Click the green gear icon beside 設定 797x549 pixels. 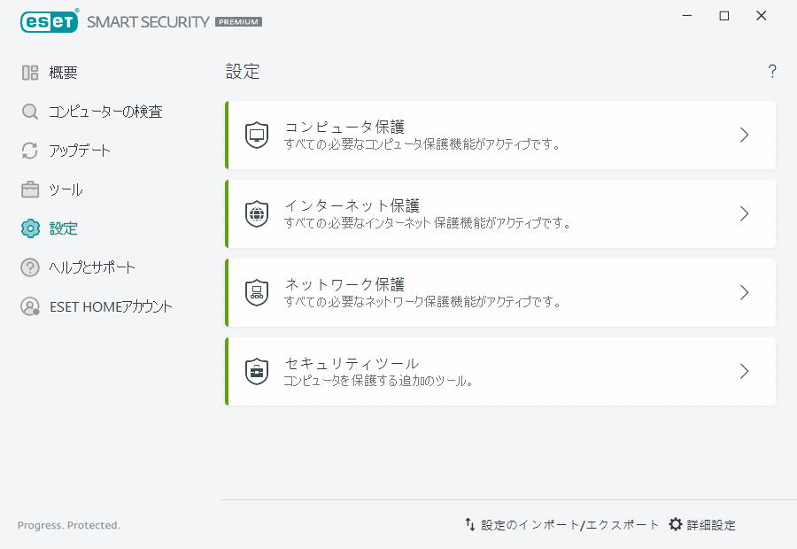(29, 228)
